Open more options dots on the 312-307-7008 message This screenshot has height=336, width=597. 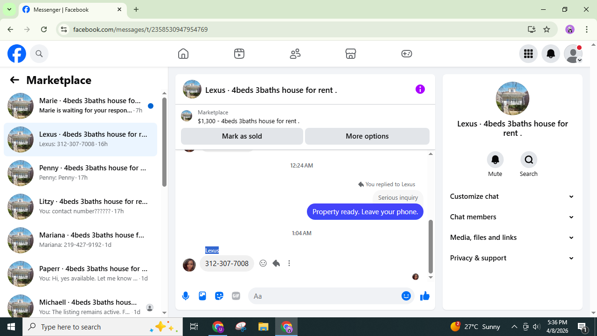tap(289, 263)
